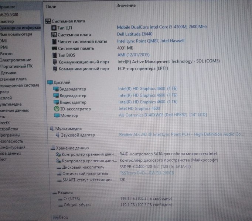Follow the Realtek ALC292 audio adapter link
The height and width of the screenshot is (221, 252).
[x=181, y=135]
